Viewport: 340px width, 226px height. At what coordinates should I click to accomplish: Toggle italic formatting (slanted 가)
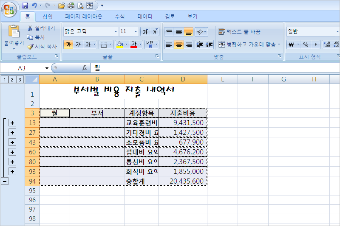[x=78, y=45]
